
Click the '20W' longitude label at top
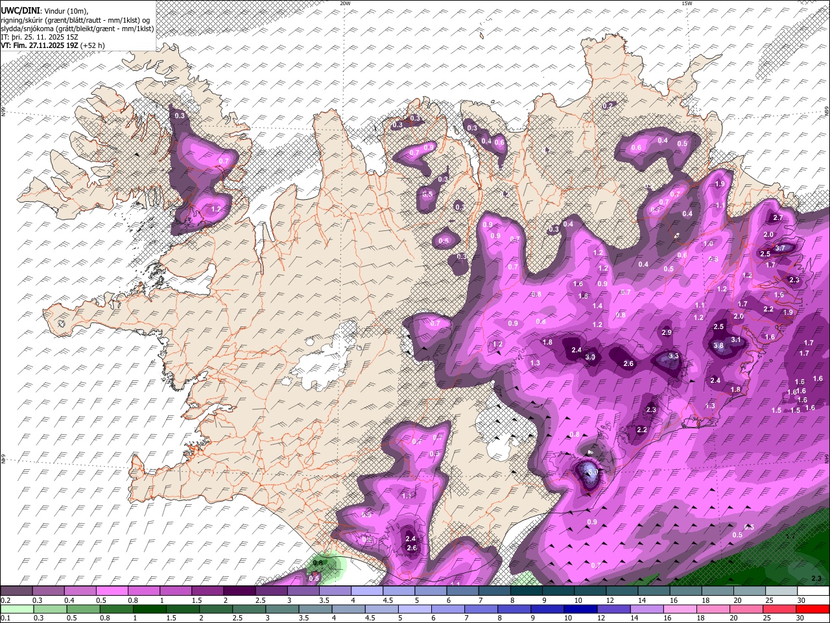click(345, 3)
